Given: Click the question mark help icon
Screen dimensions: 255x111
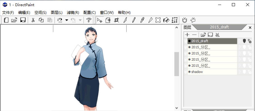Looking at the screenshot, I should pyautogui.click(x=89, y=20).
